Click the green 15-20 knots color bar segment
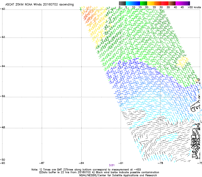The height and width of the screenshot is (177, 202). pyautogui.click(x=144, y=3)
